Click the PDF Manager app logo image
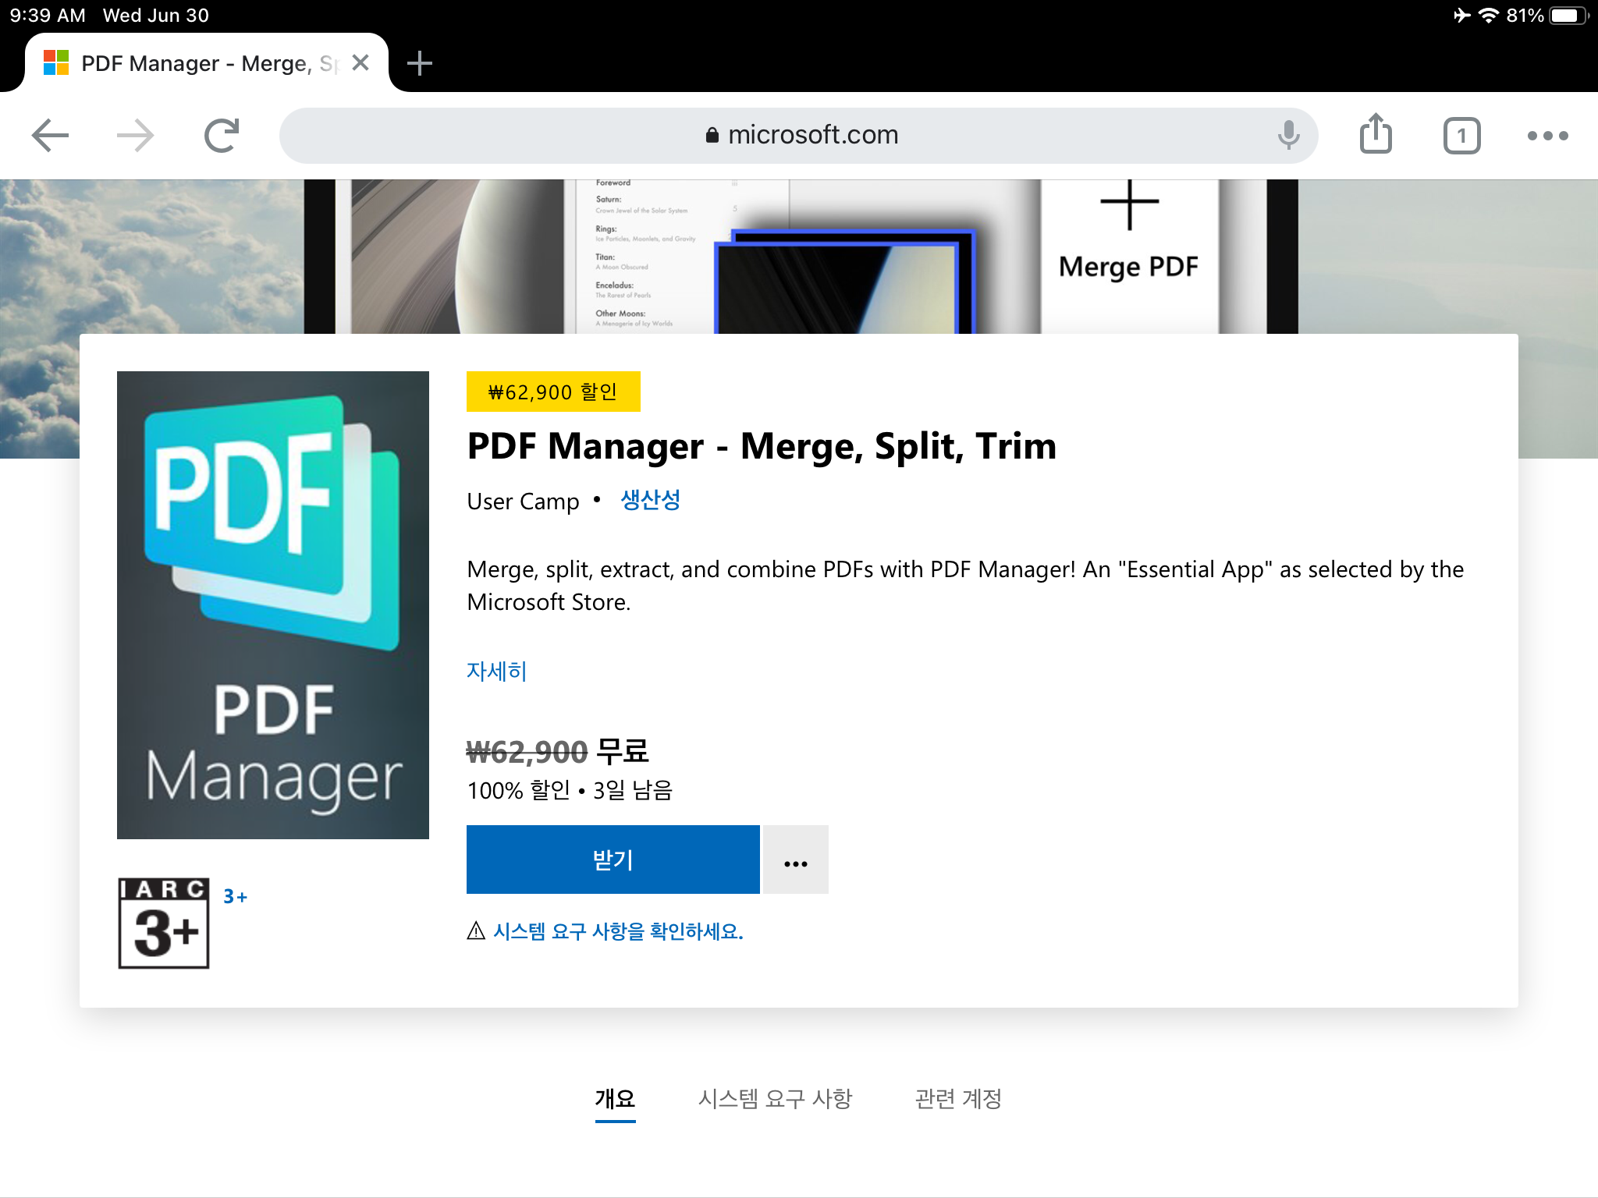Screen dimensions: 1598x1198 pyautogui.click(x=273, y=604)
